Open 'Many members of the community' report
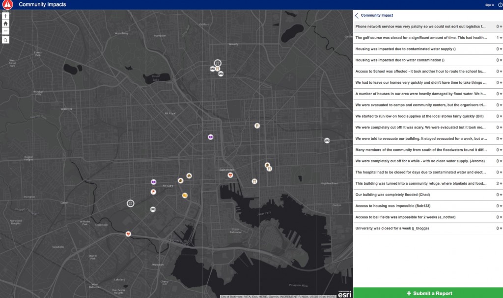This screenshot has width=503, height=298. coord(428,150)
